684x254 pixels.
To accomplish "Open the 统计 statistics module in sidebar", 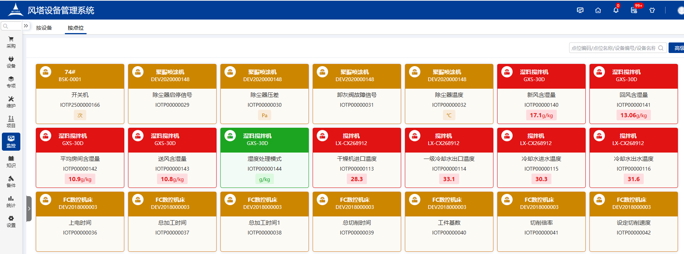I will click(x=11, y=201).
